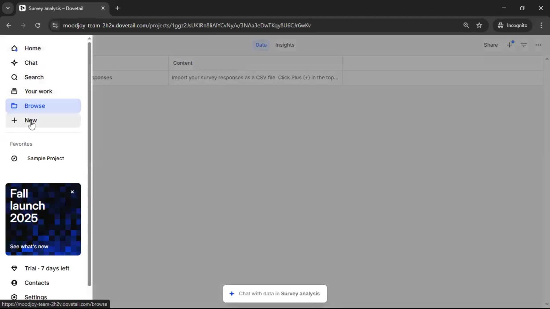Open Trial 7 days left item
Viewport: 550px width, 309px height.
pos(47,268)
